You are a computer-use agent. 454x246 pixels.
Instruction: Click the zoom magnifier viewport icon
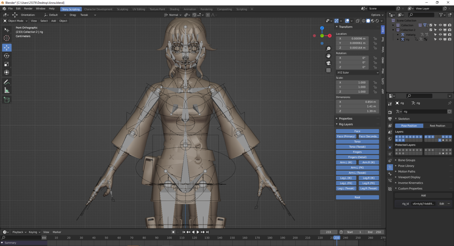pos(328,49)
